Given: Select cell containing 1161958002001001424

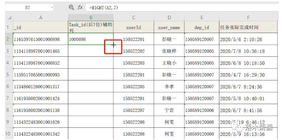Looking at the screenshot, I should pos(41,98).
